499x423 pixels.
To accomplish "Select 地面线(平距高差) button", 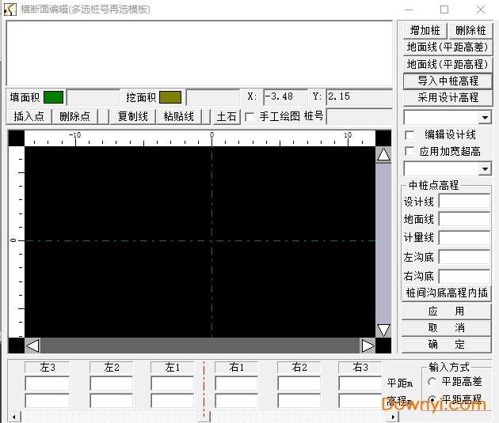I will tap(448, 47).
